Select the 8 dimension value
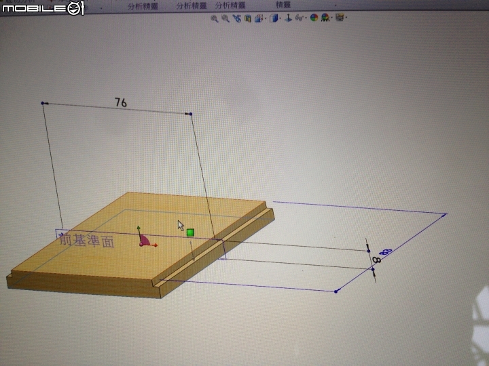Viewport: 489px width, 366px height. [377, 260]
